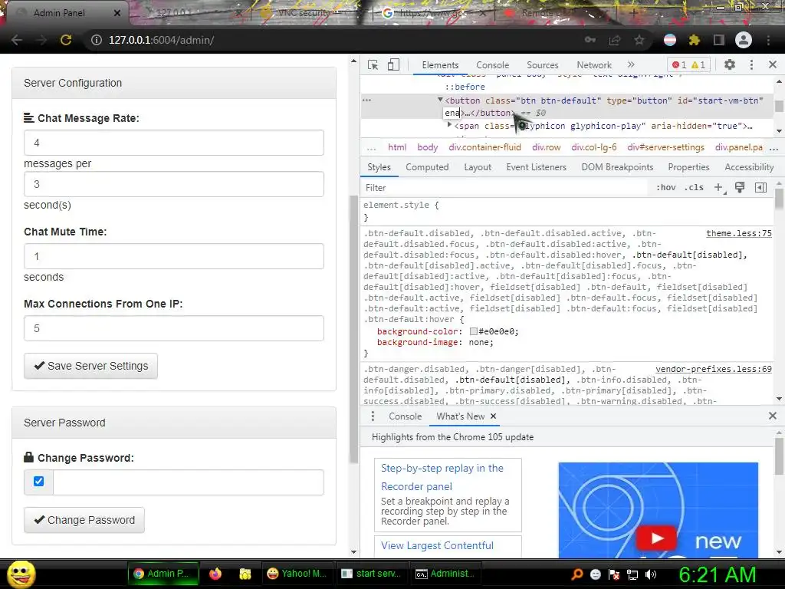This screenshot has height=589, width=785.
Task: Close the What's New tab
Action: click(x=493, y=416)
